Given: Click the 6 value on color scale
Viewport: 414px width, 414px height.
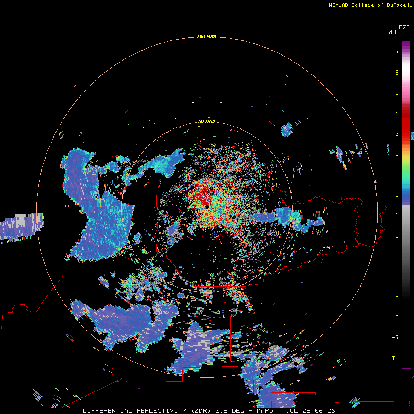Looking at the screenshot, I should 397,72.
